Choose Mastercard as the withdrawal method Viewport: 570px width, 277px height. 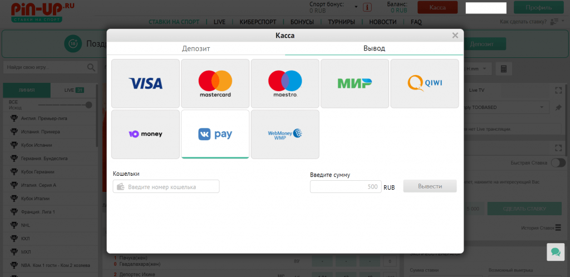coord(215,83)
